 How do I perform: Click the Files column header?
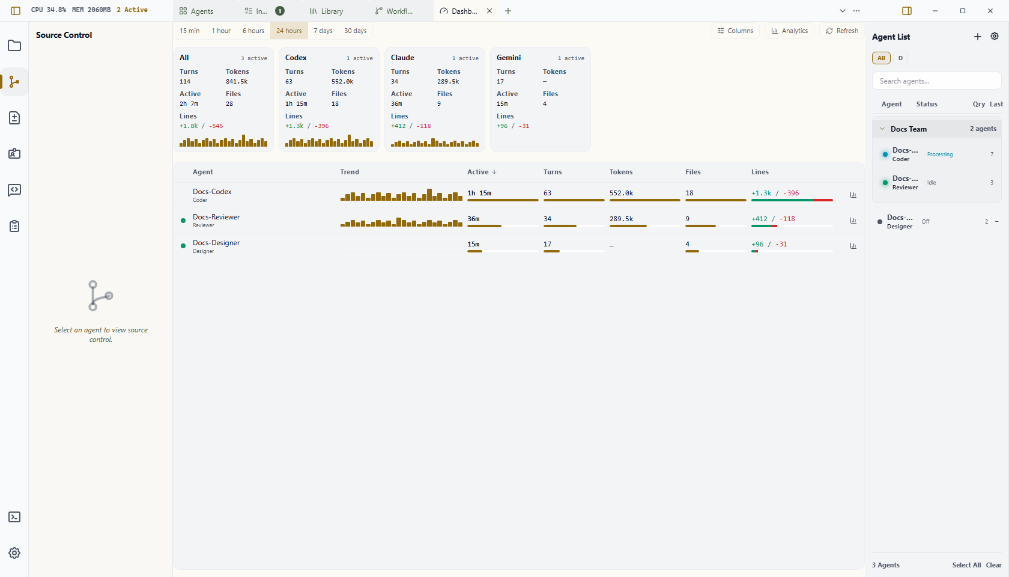pyautogui.click(x=693, y=172)
